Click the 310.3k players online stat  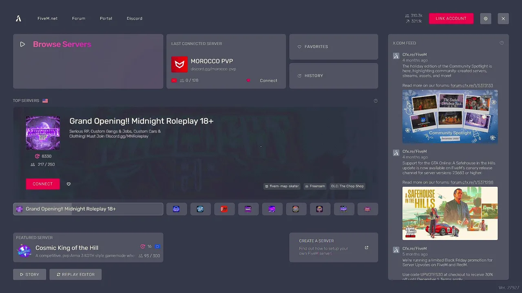(x=414, y=15)
